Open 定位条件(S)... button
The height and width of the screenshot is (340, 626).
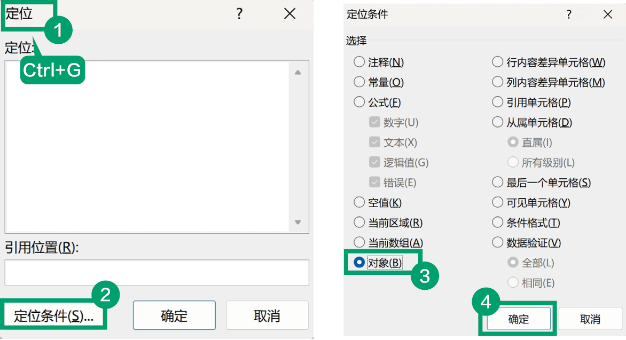pyautogui.click(x=53, y=316)
